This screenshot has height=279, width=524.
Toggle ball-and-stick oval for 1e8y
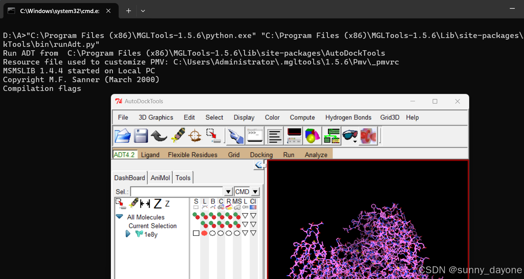(x=212, y=233)
